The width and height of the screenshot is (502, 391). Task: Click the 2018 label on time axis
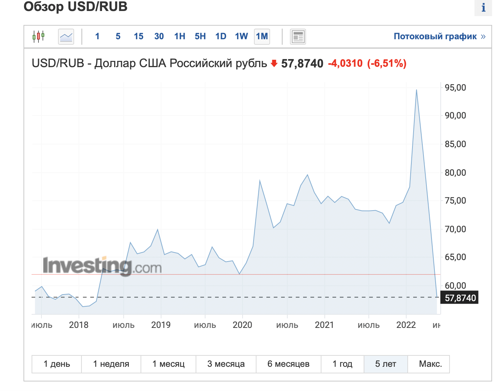[x=79, y=325]
